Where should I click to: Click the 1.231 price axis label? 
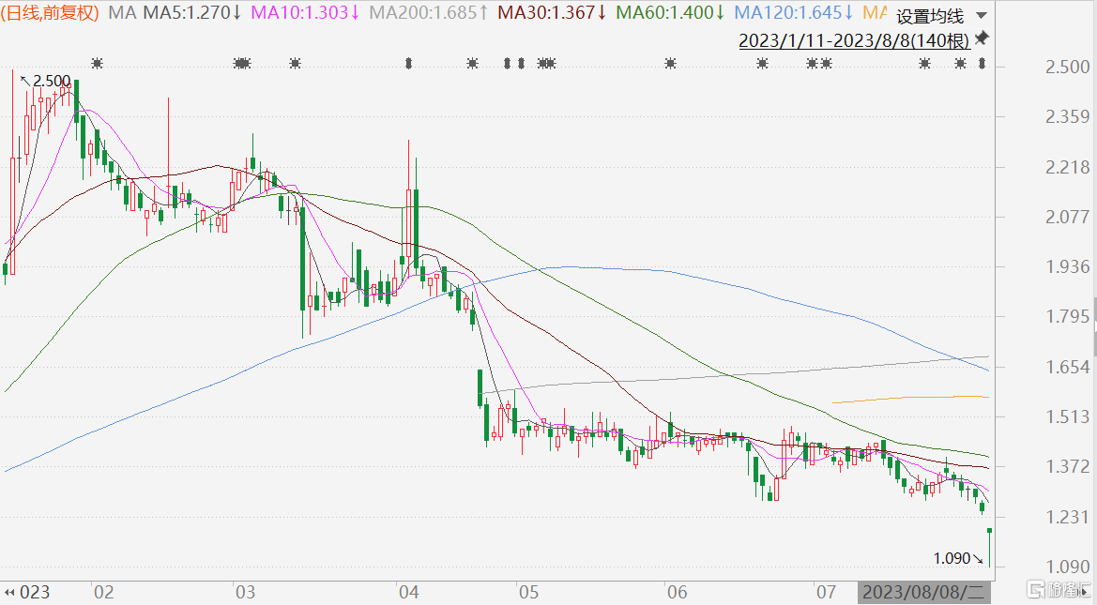[1068, 517]
